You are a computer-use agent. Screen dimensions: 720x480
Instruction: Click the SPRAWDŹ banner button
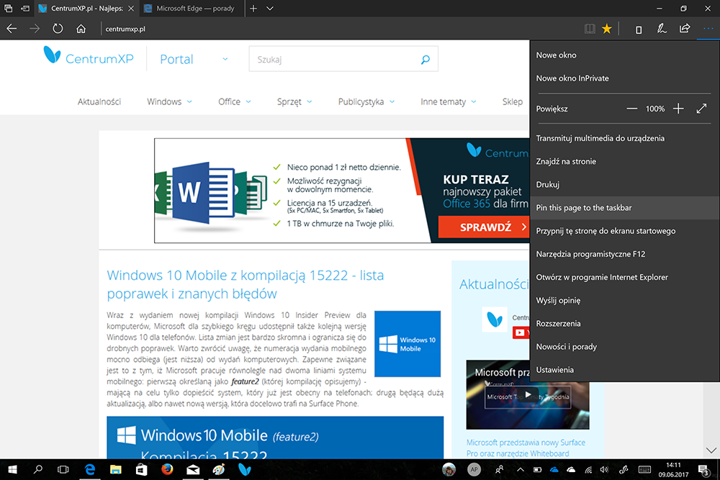[484, 227]
